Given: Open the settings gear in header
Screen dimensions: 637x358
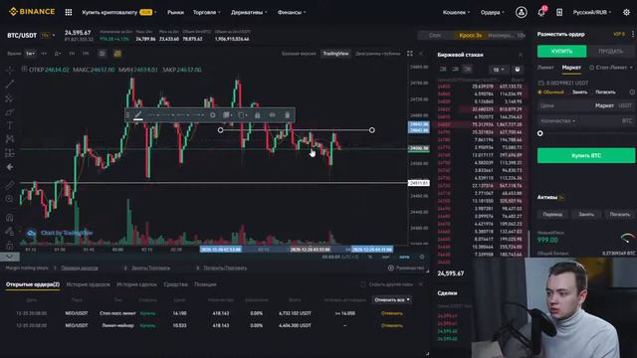Looking at the screenshot, I should 626,12.
